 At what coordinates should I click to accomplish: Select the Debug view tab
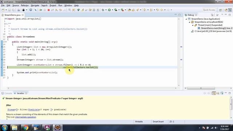[x=191, y=15]
